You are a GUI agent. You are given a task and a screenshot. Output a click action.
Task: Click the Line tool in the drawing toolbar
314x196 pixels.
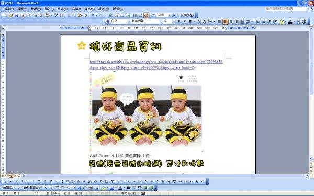(x=46, y=188)
